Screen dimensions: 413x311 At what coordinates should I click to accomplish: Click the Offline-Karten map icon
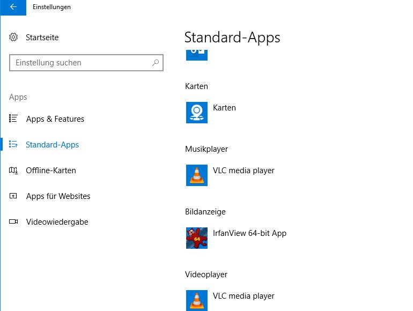14,171
